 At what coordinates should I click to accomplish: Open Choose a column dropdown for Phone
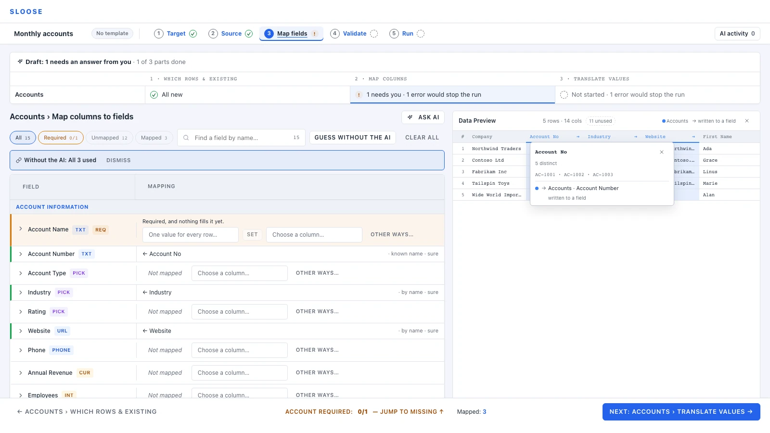[x=240, y=350]
